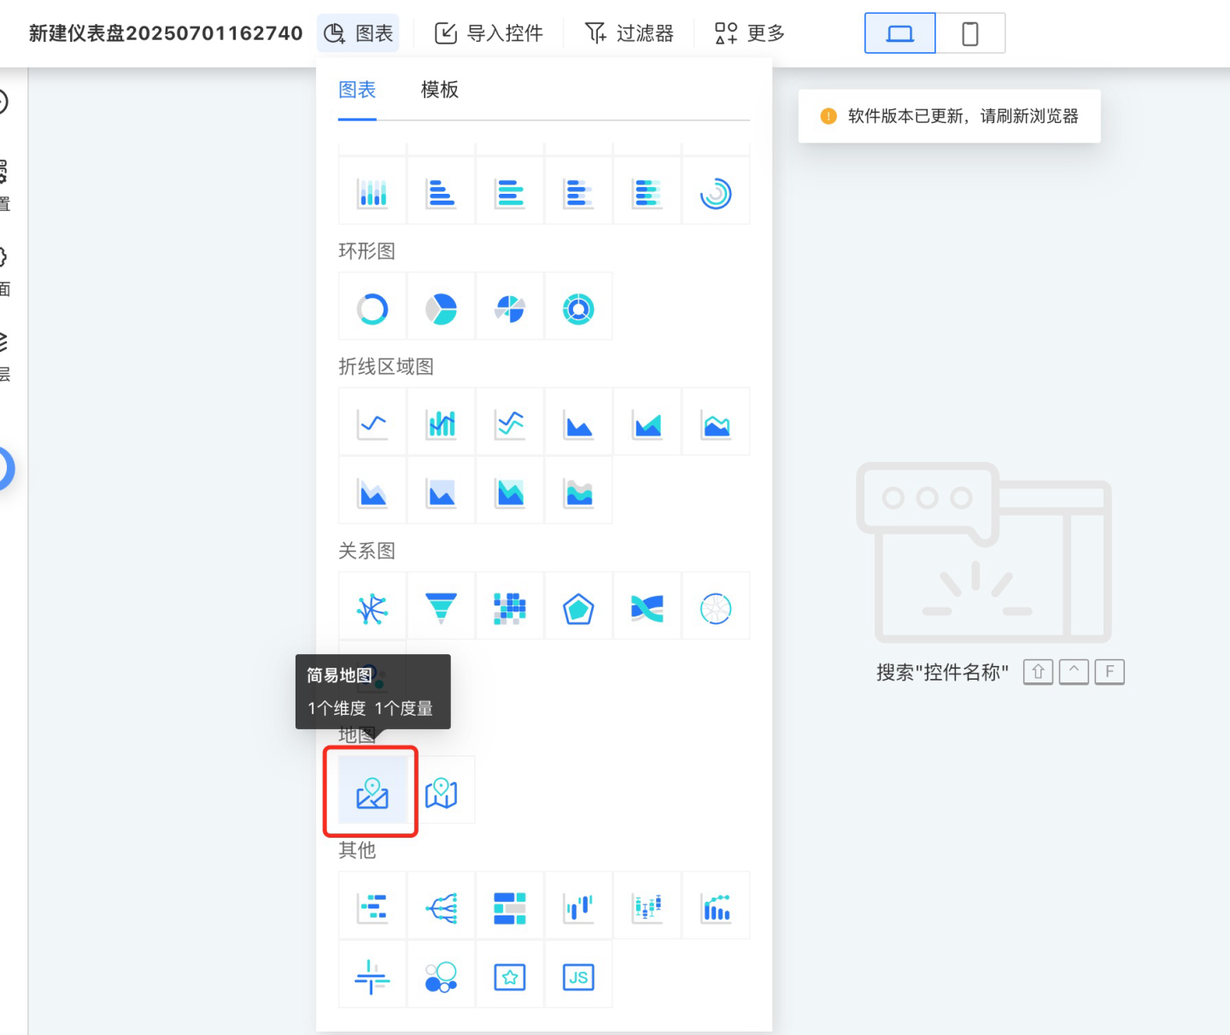Insert a Gantt chart
Viewport: 1230px width, 1035px height.
372,907
